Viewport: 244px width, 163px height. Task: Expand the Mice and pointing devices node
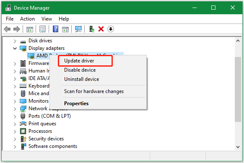click(x=15, y=94)
